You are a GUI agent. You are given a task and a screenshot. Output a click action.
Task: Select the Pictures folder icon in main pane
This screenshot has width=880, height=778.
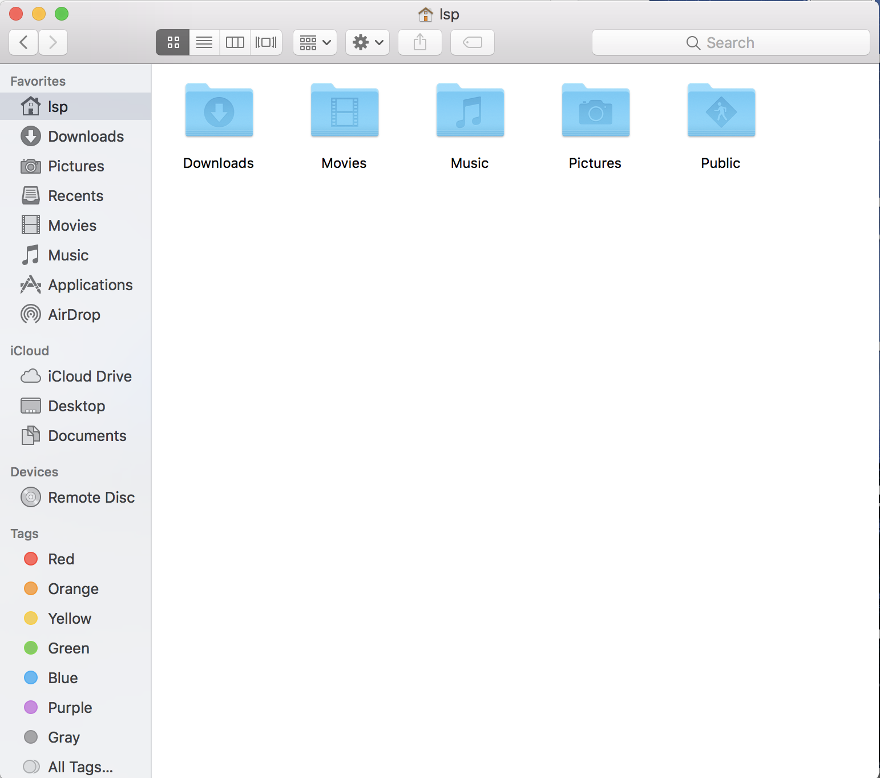pos(596,110)
